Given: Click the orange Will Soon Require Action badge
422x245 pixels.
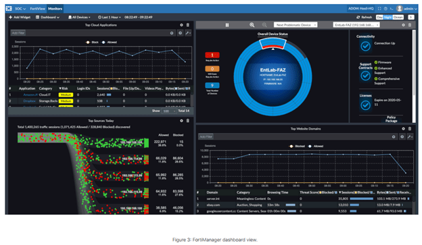Looking at the screenshot, I should 212,69.
